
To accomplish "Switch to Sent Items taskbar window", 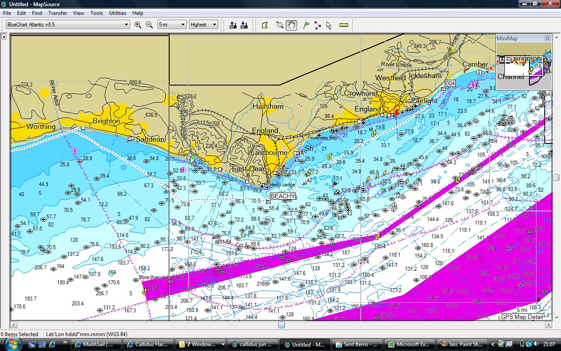I will click(x=358, y=344).
